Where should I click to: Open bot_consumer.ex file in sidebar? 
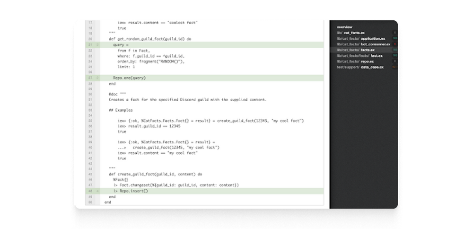363,44
